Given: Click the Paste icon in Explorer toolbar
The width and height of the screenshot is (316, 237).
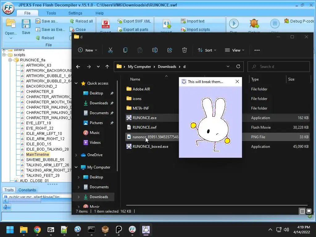Looking at the screenshot, I should click(140, 50).
